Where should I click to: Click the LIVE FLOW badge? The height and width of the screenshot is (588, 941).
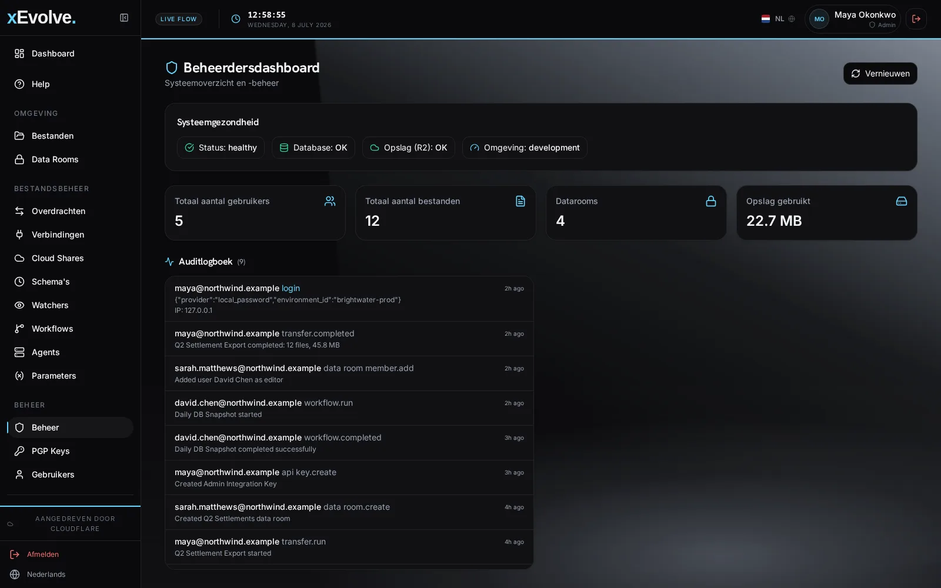pyautogui.click(x=179, y=19)
